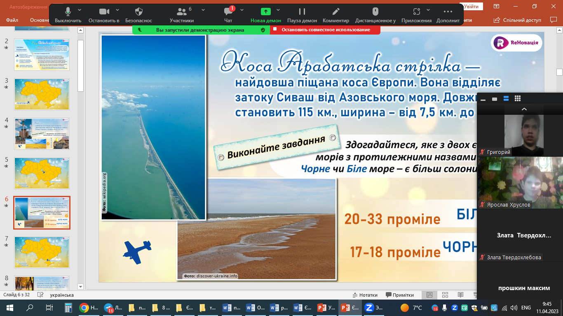The width and height of the screenshot is (563, 316).
Task: Select slide 5 thumbnail
Action: (x=42, y=173)
